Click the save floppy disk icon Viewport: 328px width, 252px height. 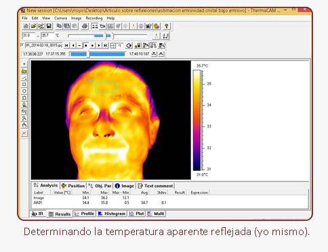[x=49, y=26]
